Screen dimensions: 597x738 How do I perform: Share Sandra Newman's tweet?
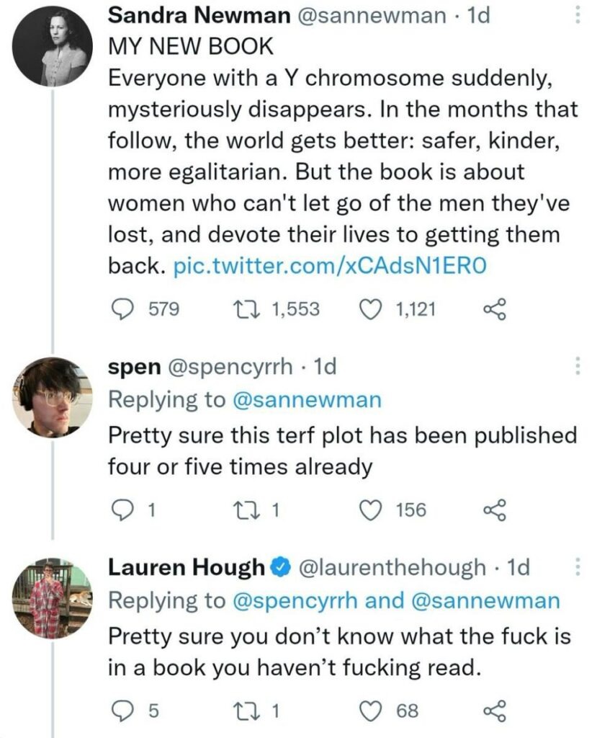point(495,309)
